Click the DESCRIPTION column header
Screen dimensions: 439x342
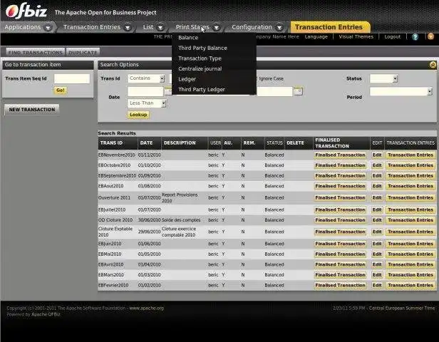click(x=180, y=142)
